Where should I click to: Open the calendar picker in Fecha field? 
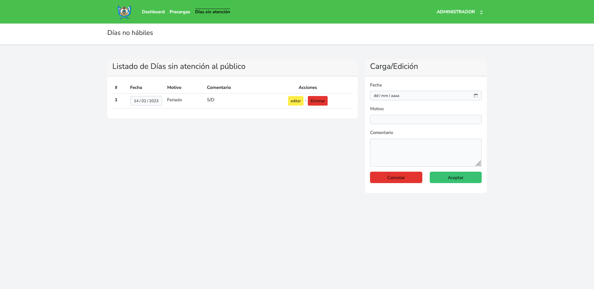click(476, 96)
